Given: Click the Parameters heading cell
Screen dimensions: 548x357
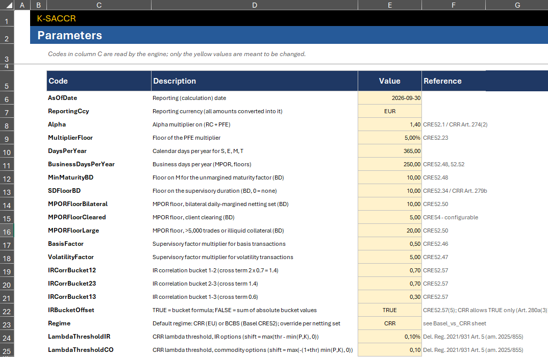Looking at the screenshot, I should click(69, 35).
